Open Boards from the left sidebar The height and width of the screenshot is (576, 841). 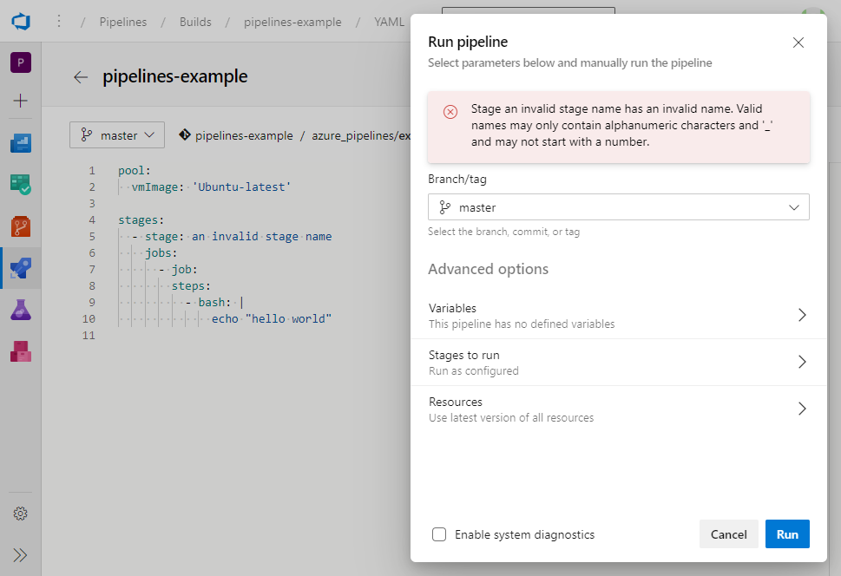pyautogui.click(x=20, y=185)
